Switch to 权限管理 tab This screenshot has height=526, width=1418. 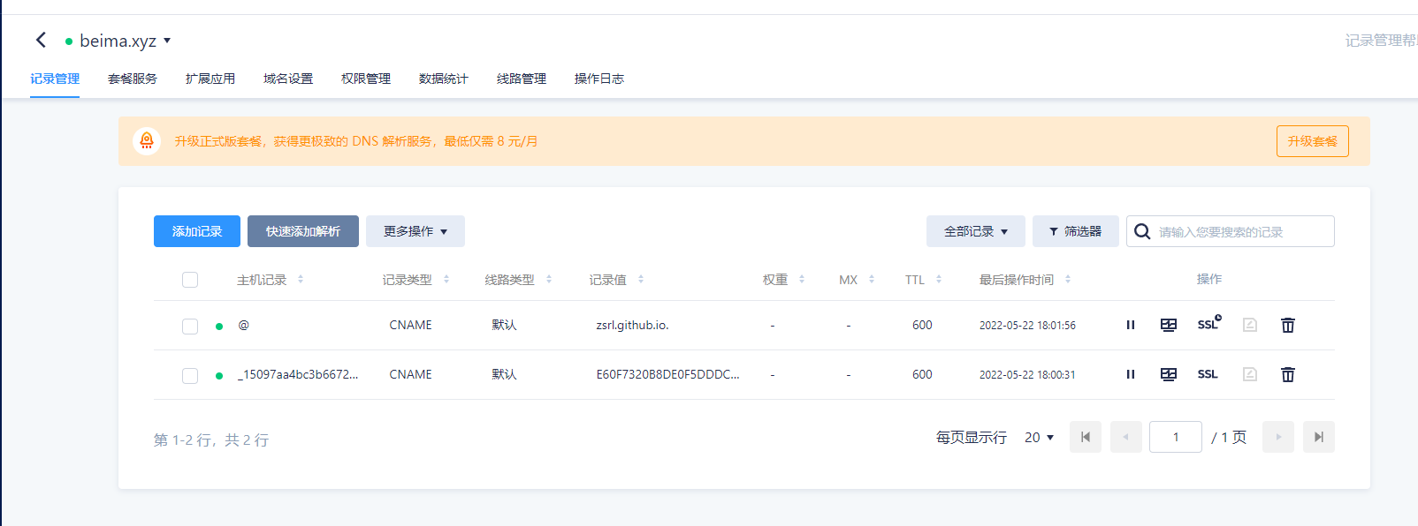pyautogui.click(x=366, y=79)
